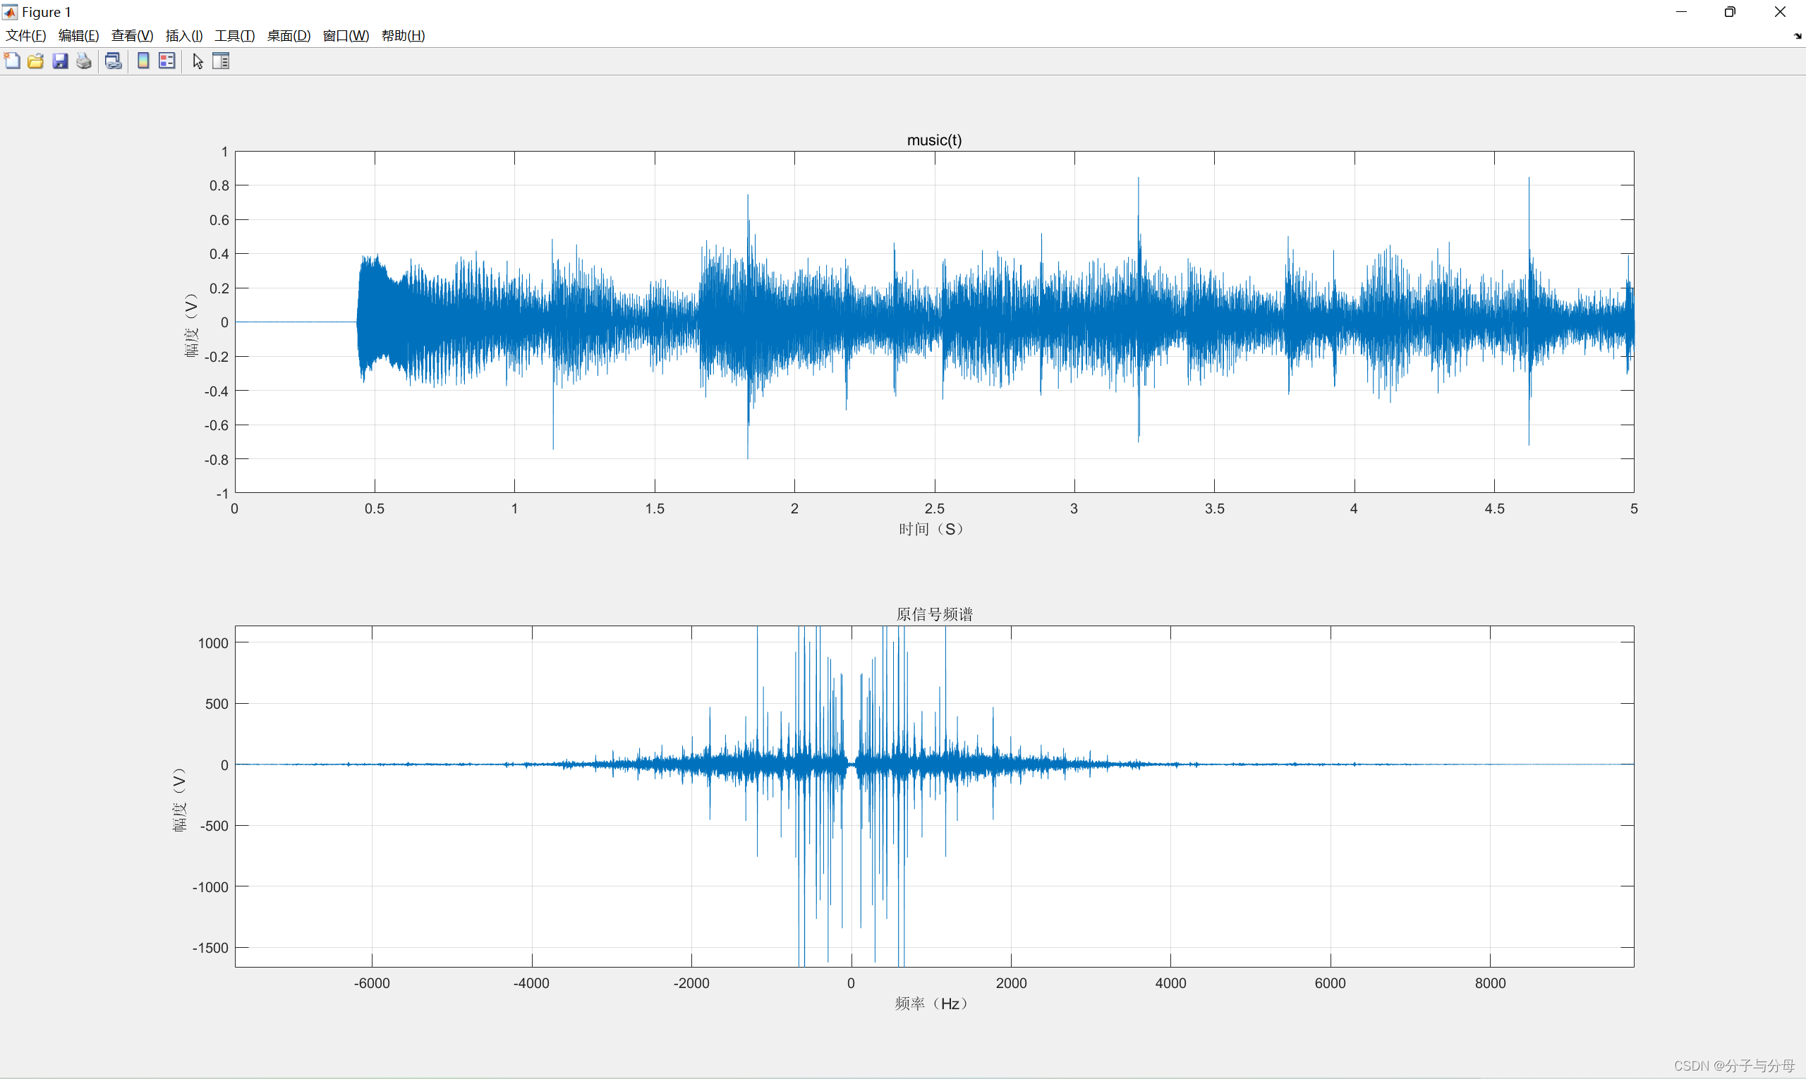Click the -0.8 tick label on upper plot

click(x=216, y=460)
